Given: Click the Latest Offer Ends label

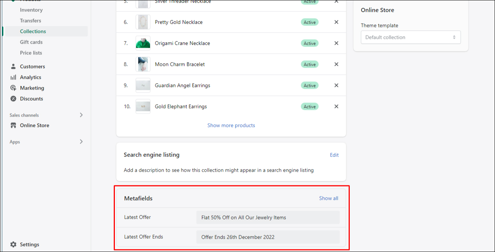Looking at the screenshot, I should [x=143, y=237].
